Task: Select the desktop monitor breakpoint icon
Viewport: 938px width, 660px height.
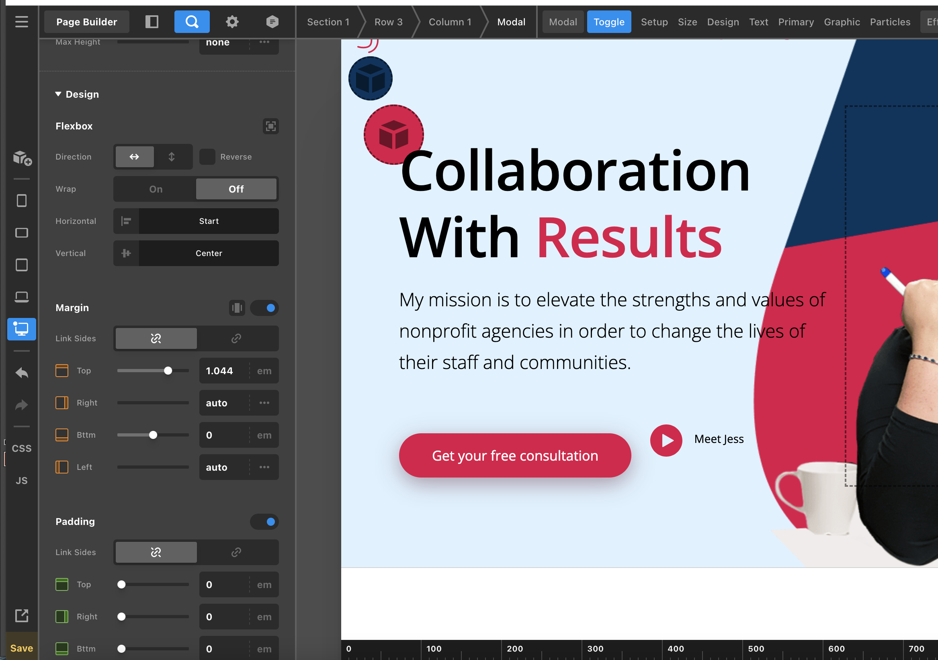Action: 22,329
